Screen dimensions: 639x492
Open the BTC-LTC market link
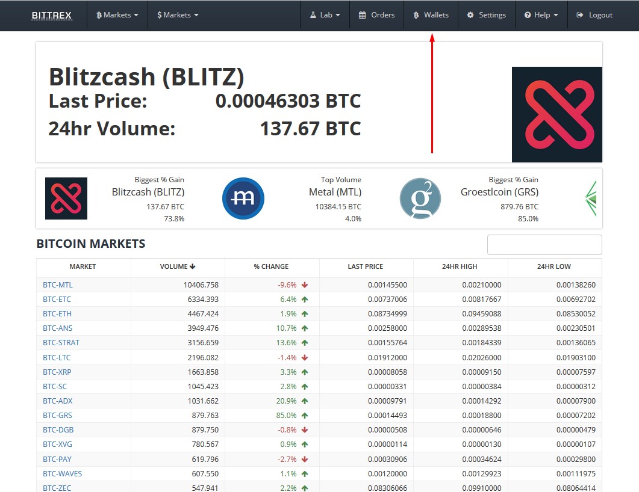(57, 358)
